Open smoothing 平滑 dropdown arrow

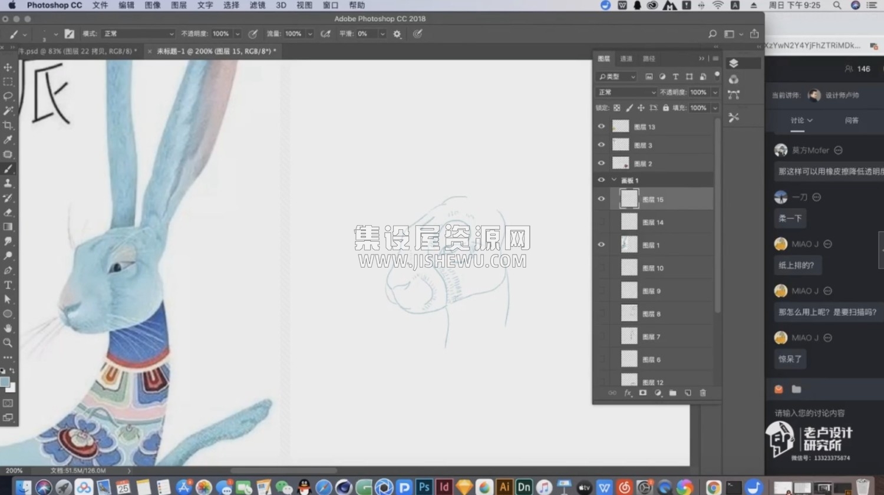click(x=382, y=34)
